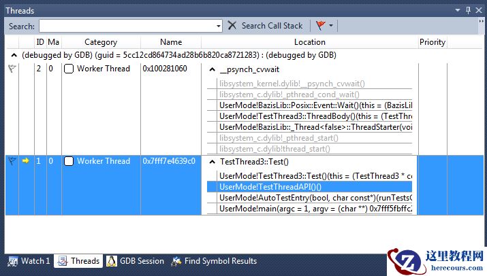
Task: Collapse the TestThread3::Test() call stack
Action: [x=212, y=162]
